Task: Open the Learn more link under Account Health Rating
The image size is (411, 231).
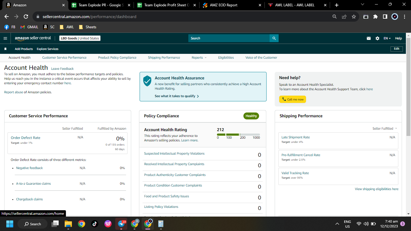Action: [x=190, y=140]
